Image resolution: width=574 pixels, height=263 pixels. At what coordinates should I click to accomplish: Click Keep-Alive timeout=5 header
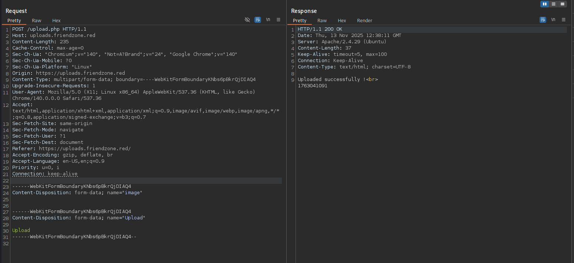(x=342, y=54)
